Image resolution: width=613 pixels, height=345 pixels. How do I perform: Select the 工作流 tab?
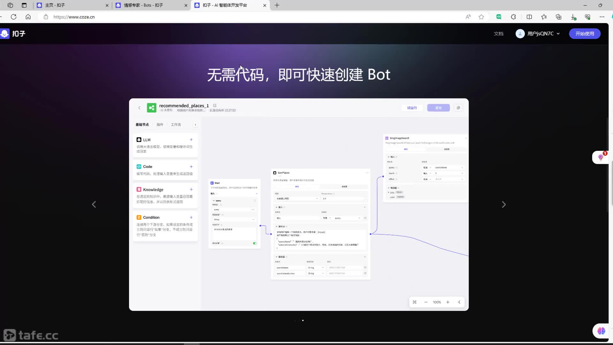(176, 125)
